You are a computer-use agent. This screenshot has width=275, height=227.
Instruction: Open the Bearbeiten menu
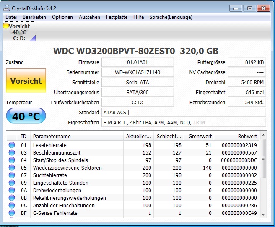[34, 17]
